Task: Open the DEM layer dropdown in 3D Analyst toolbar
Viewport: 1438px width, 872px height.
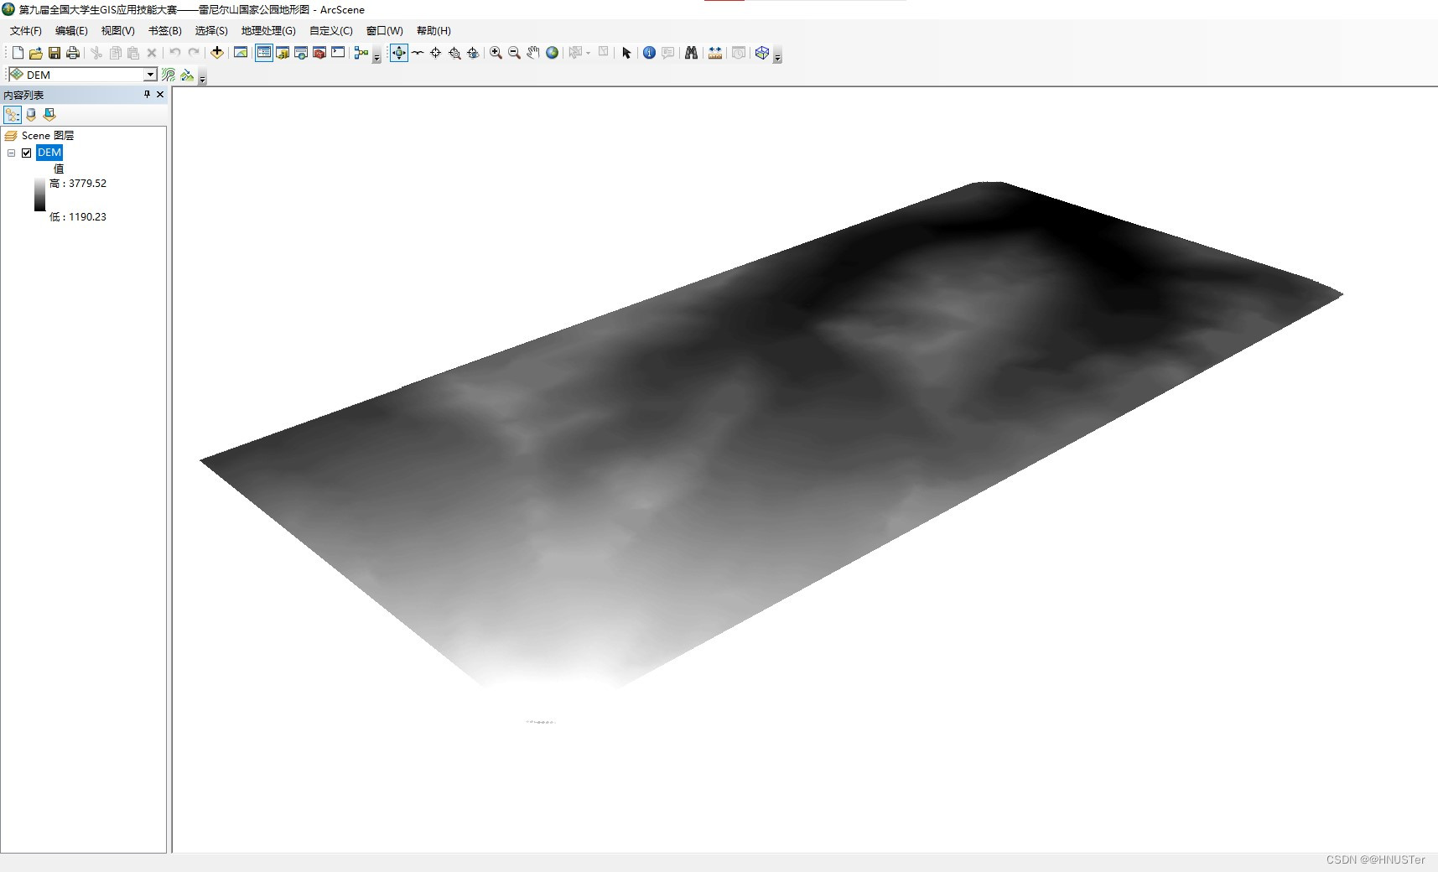Action: pyautogui.click(x=150, y=75)
